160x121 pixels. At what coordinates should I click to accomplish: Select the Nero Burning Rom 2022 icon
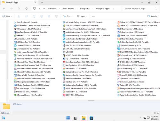click(64, 62)
